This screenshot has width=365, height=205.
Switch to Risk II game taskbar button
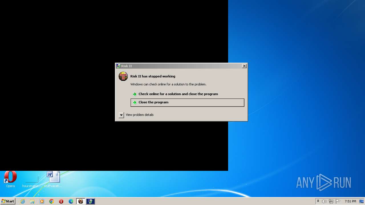(81, 201)
